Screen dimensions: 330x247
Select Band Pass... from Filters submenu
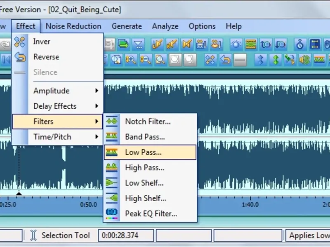(x=150, y=137)
